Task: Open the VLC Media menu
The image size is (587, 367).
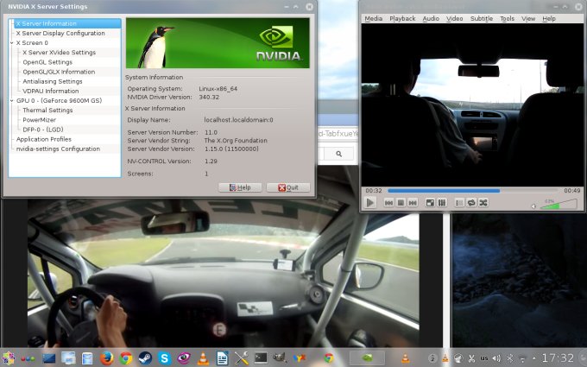Action: pyautogui.click(x=373, y=18)
